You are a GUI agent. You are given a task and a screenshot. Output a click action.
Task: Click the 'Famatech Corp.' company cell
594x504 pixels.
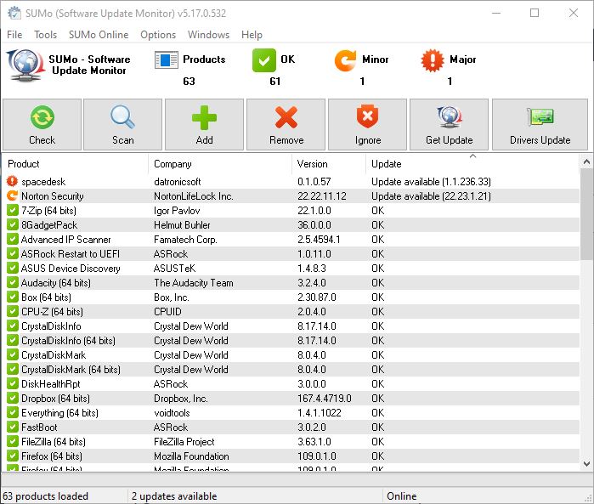point(185,239)
